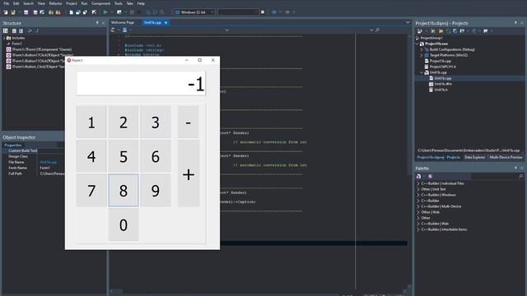Collapse the Project1b.exe node
This screenshot has width=527, height=296.
point(417,44)
